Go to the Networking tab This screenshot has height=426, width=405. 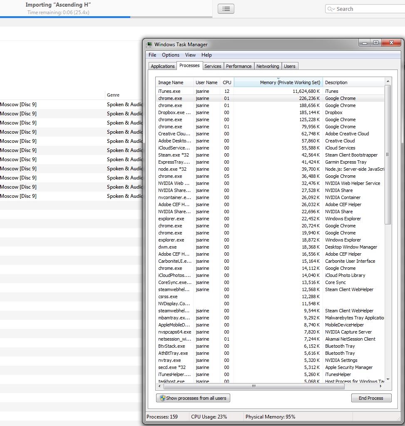pos(268,66)
